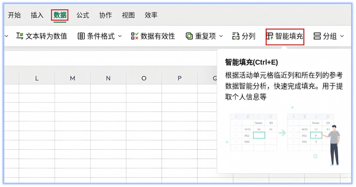Open the 分组 dropdown arrow
This screenshot has width=356, height=187.
click(342, 36)
